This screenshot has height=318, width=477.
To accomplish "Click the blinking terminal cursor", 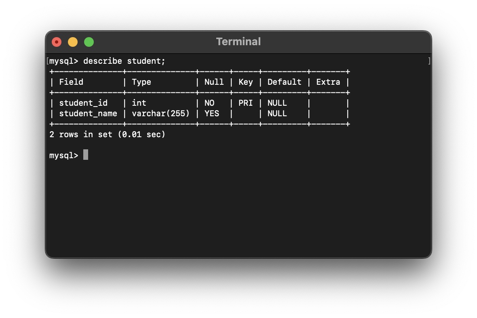I will (85, 155).
